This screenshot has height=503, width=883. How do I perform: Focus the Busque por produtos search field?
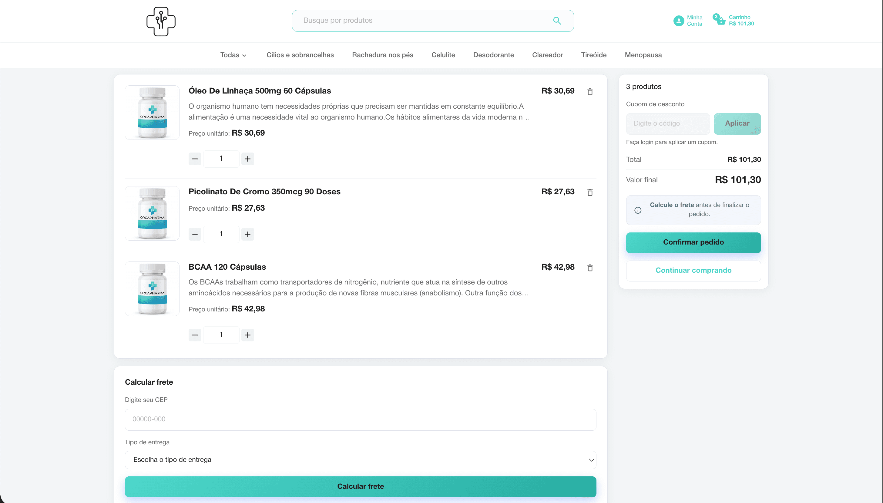[x=433, y=21]
